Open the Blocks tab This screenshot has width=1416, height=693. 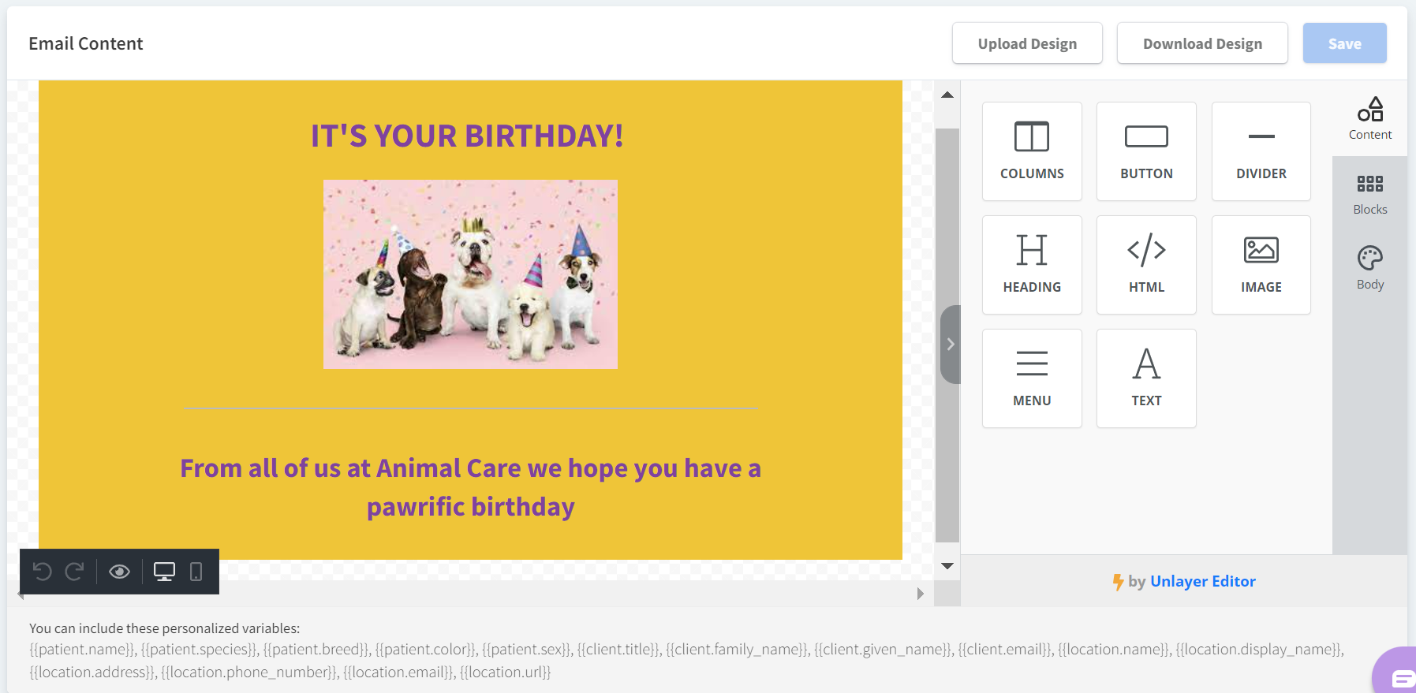point(1369,194)
